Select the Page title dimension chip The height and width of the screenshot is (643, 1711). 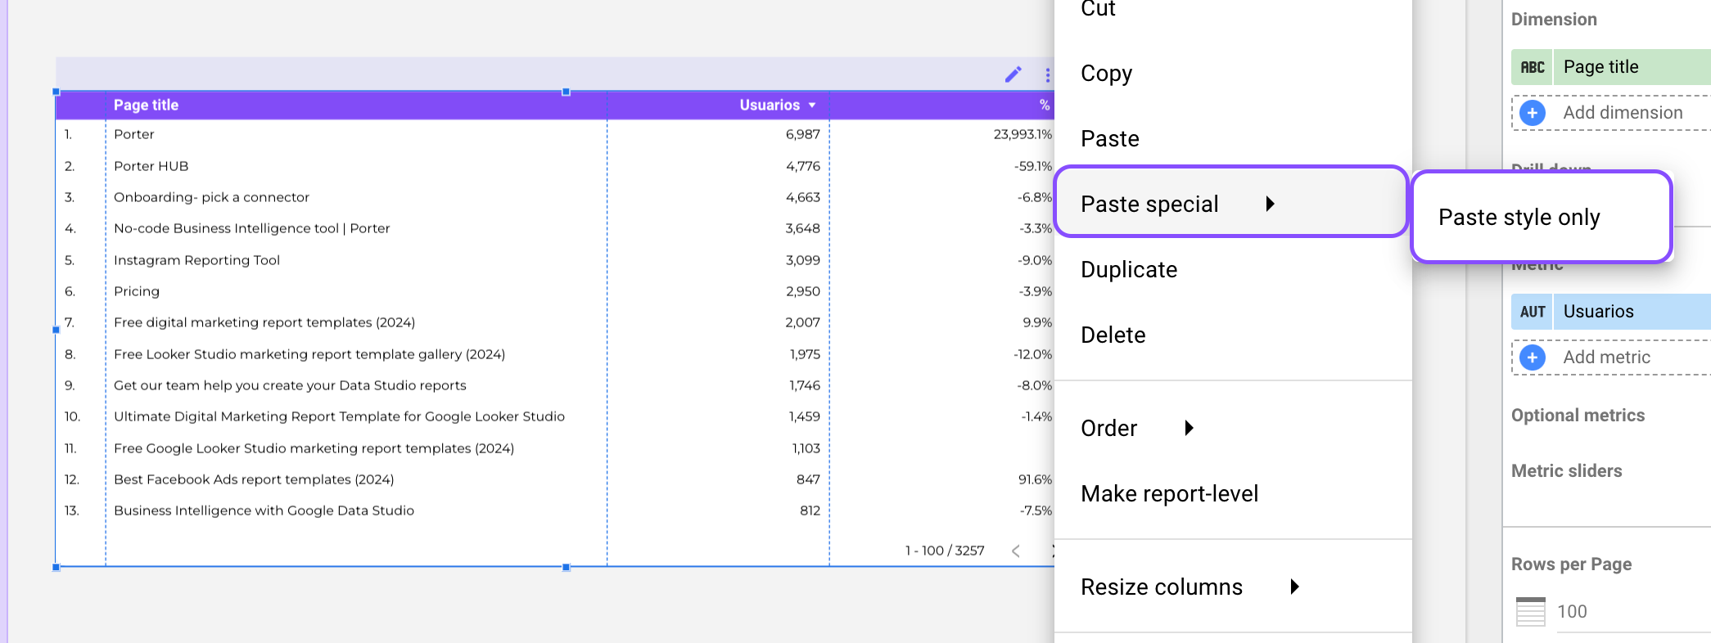1611,67
